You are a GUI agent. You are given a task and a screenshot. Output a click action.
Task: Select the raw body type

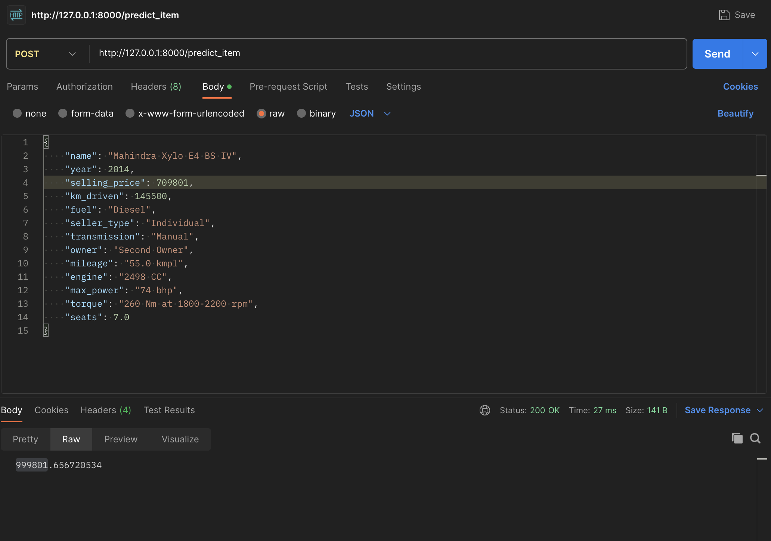[x=261, y=113]
